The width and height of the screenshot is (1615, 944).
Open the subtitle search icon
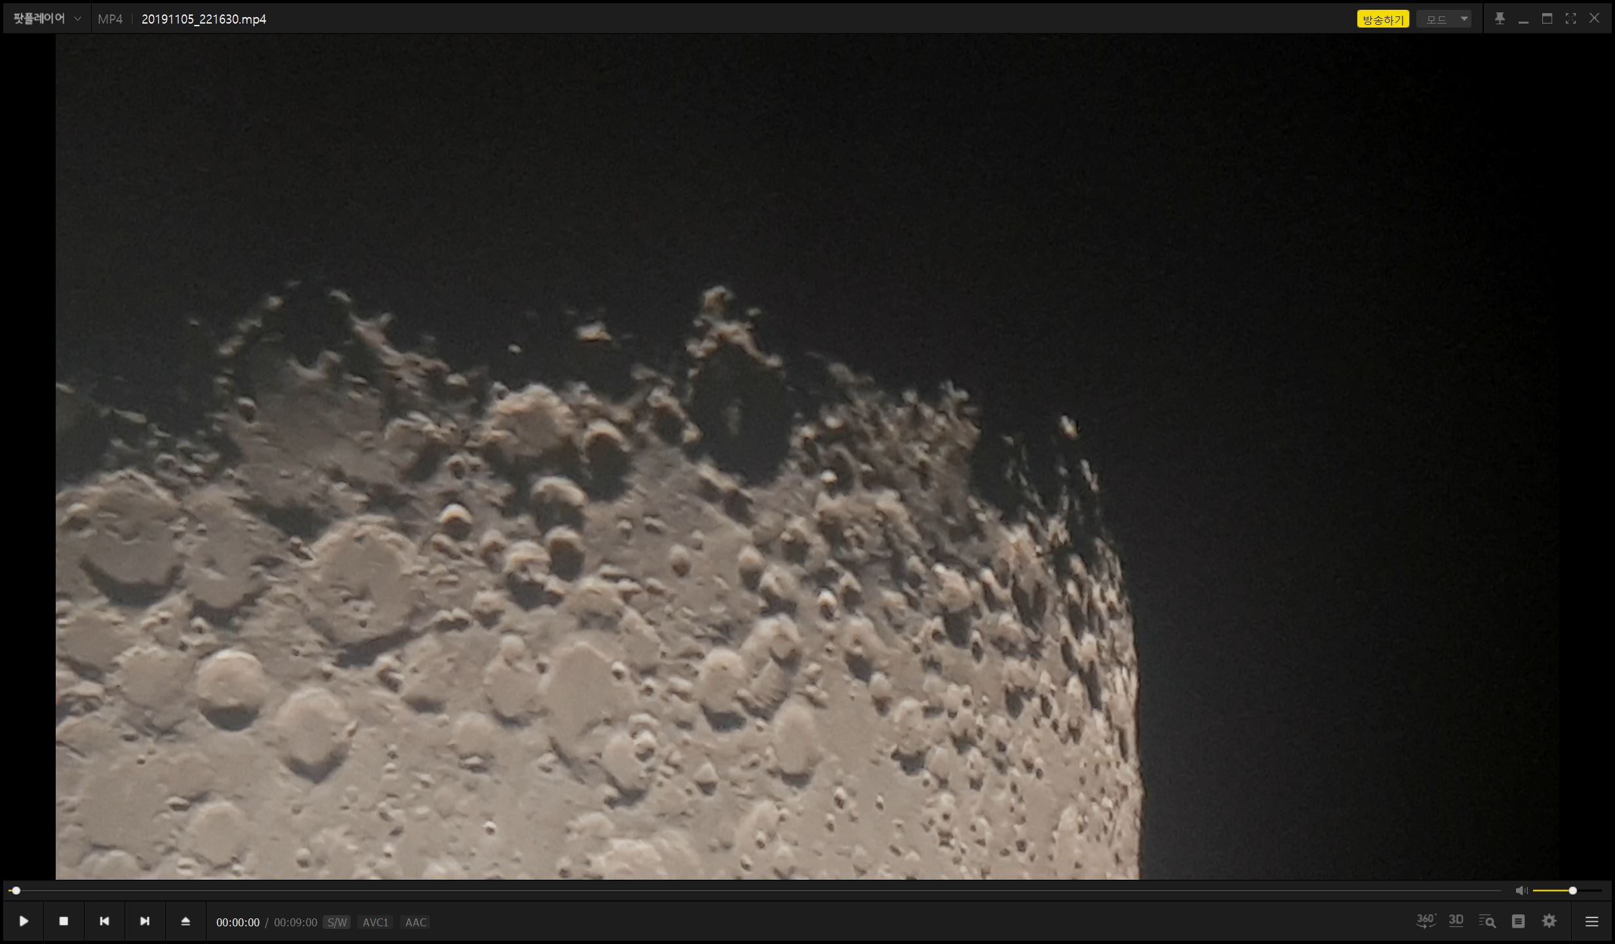1486,921
